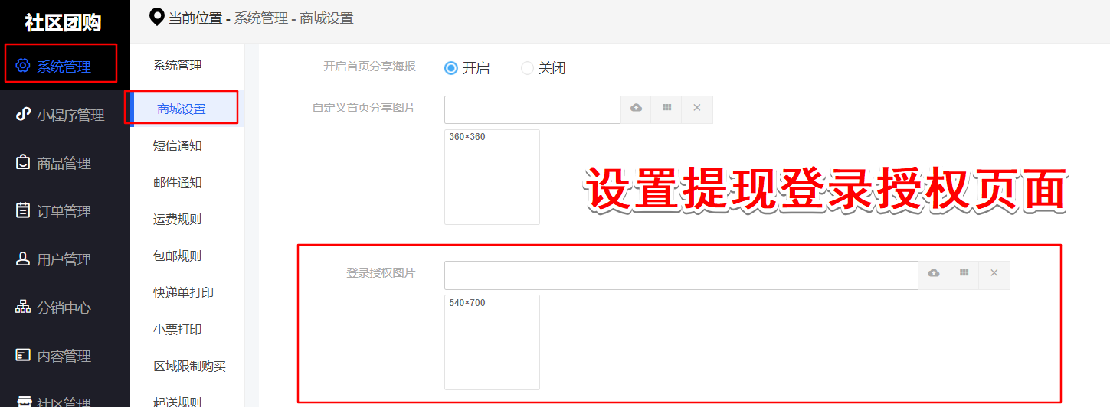Click the 订单管理 clipboard icon
Screen dimensions: 1110x407
point(23,211)
